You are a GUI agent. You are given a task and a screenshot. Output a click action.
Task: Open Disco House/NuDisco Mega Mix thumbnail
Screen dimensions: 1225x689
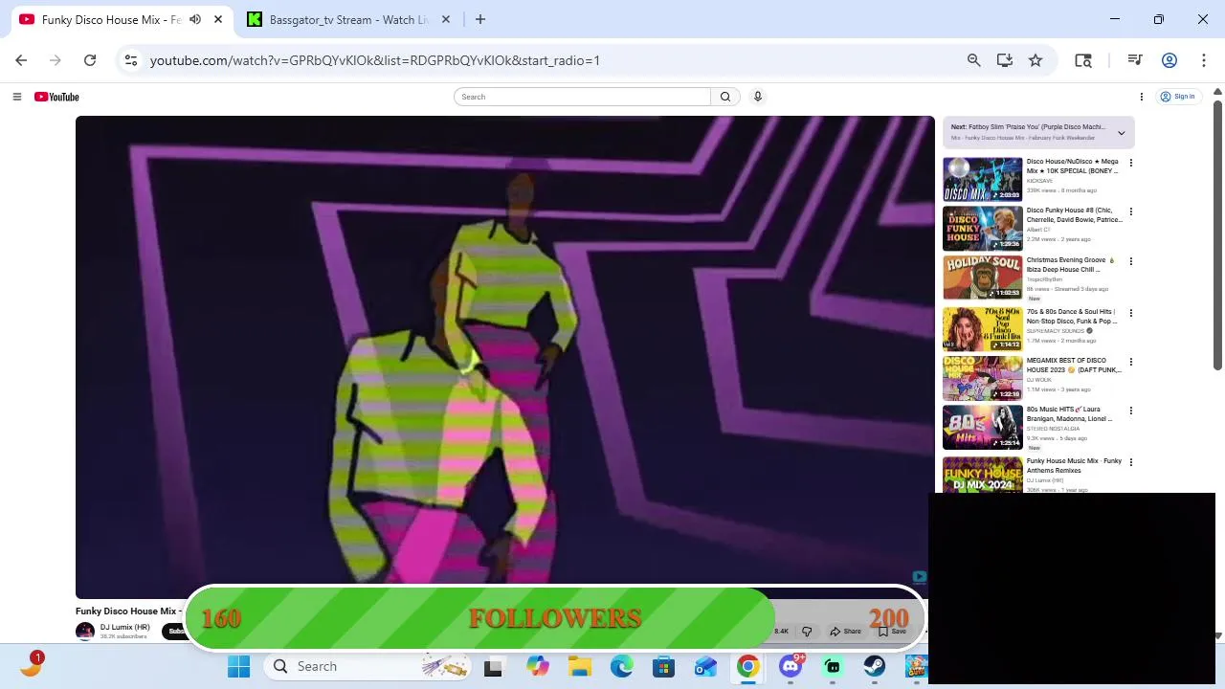click(982, 179)
